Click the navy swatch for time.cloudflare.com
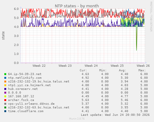Viewport: 154px width, 122px height. click(5, 111)
